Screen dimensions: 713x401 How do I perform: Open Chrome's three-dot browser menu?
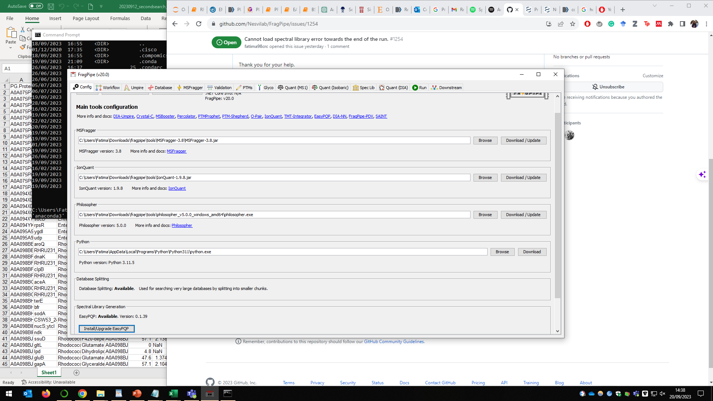[706, 23]
